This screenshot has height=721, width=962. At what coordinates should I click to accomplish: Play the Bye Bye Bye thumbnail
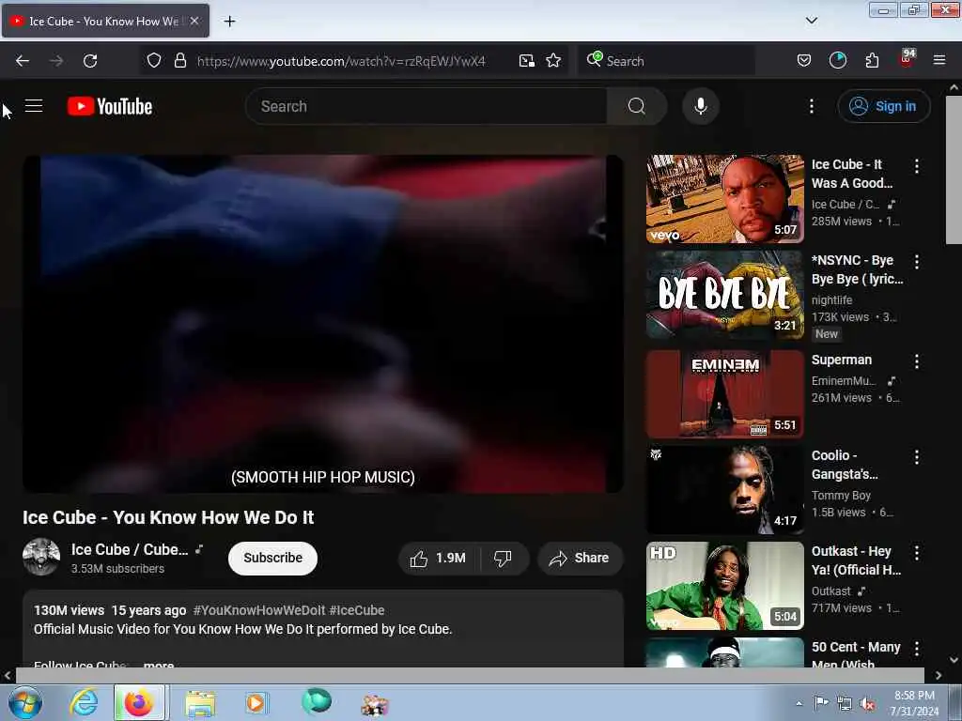724,294
